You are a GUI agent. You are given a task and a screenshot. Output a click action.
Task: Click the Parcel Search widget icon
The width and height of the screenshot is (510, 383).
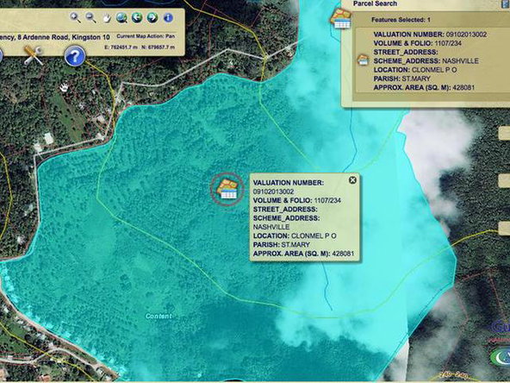(x=340, y=19)
